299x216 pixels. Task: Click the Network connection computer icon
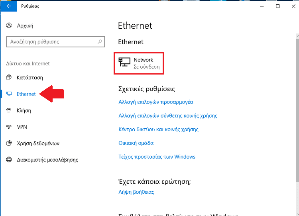124,62
